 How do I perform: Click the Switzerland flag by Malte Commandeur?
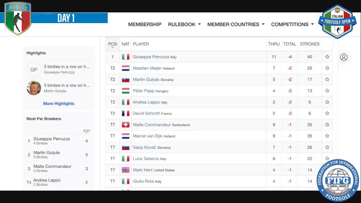[126, 125]
